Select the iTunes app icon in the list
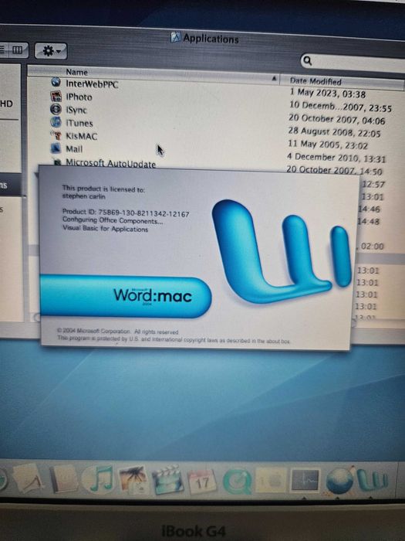Screen dimensions: 405x541 pyautogui.click(x=56, y=122)
